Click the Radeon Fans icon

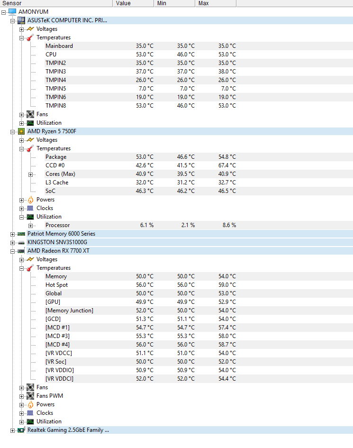click(30, 387)
